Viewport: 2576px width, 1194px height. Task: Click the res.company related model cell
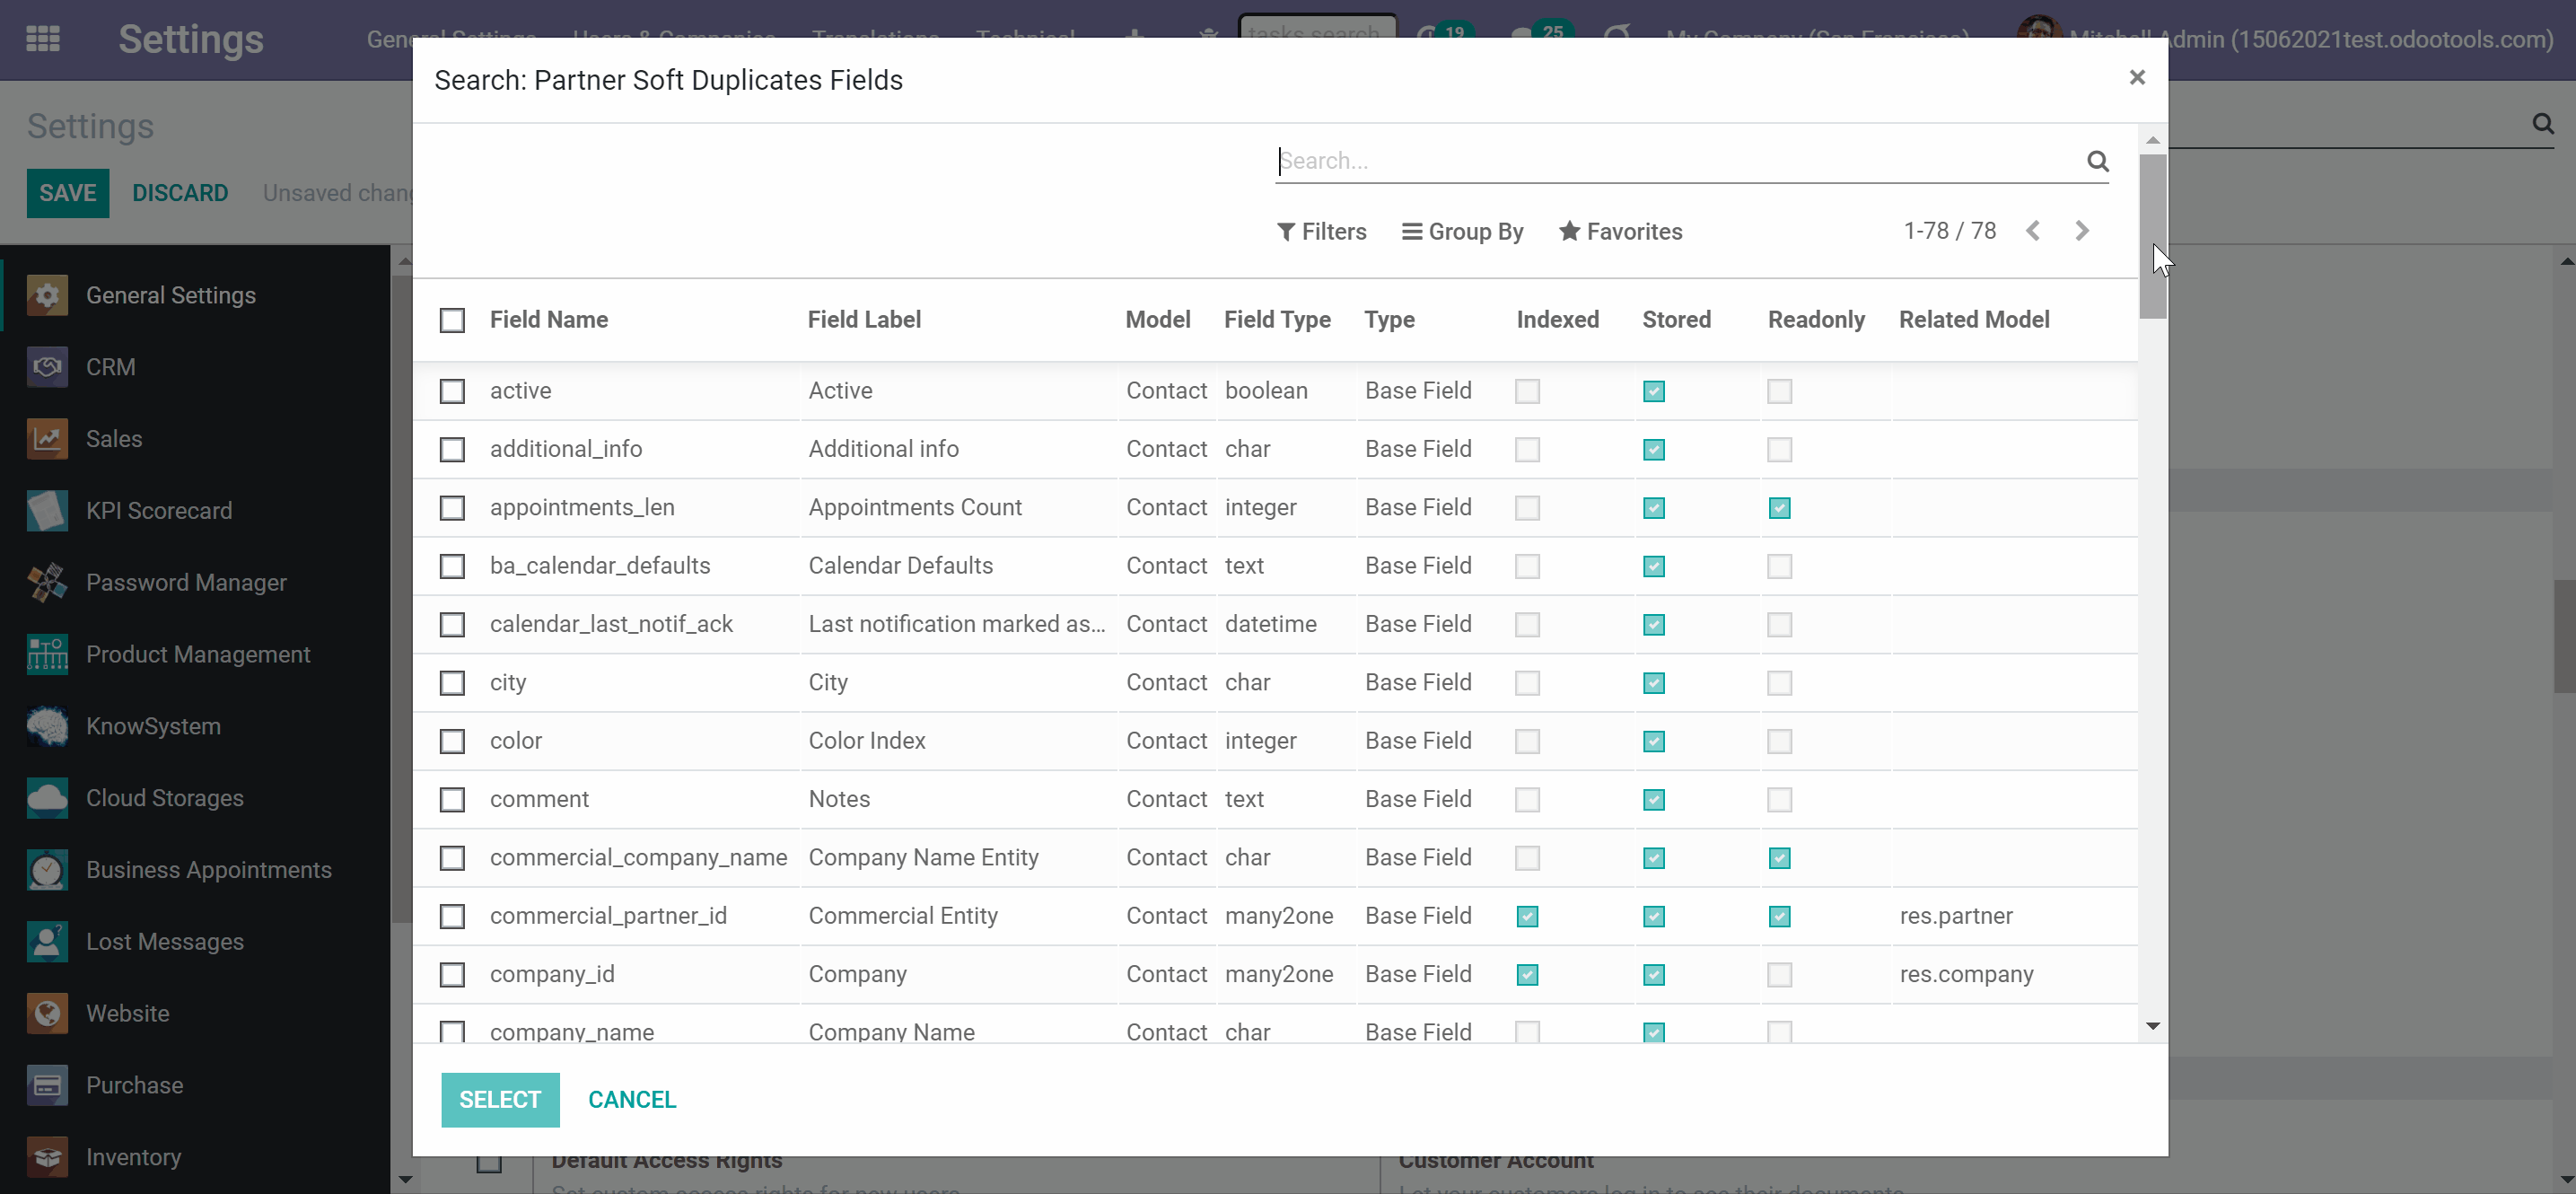click(x=1966, y=974)
